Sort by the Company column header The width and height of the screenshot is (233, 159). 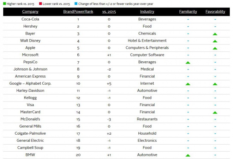(30, 12)
